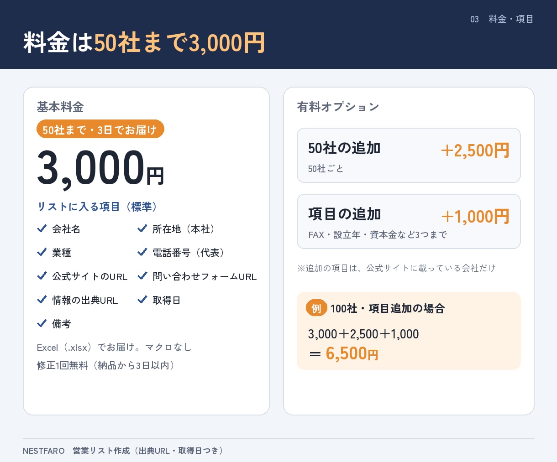This screenshot has height=462, width=557.
Task: Click the 50社ごと caption
Action: pyautogui.click(x=326, y=169)
